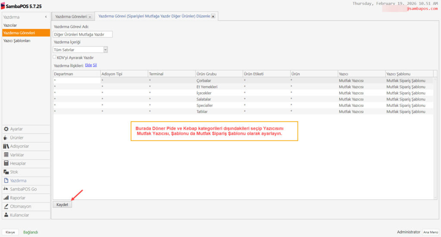Open Varlıklar section icon
This screenshot has height=237, width=441.
tap(6, 155)
